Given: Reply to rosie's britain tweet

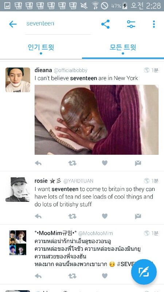Looking at the screenshot, I should [x=38, y=216].
